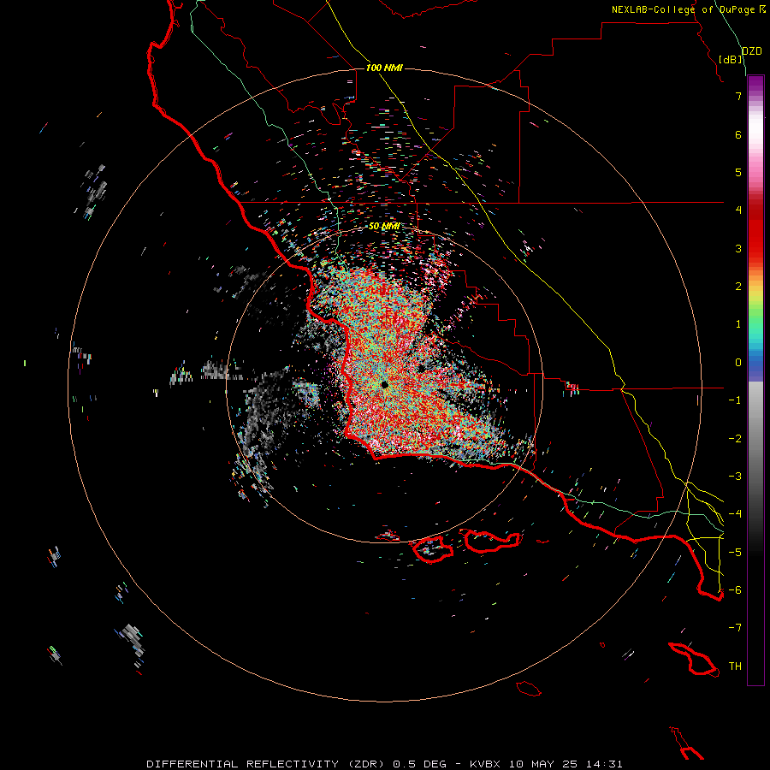Click the -4 value on the color scale
Screen dimensions: 770x770
click(x=735, y=514)
